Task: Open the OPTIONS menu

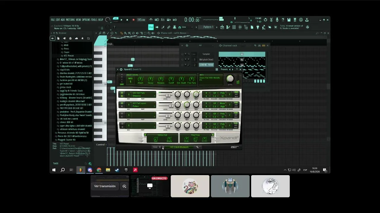Action: 86,20
